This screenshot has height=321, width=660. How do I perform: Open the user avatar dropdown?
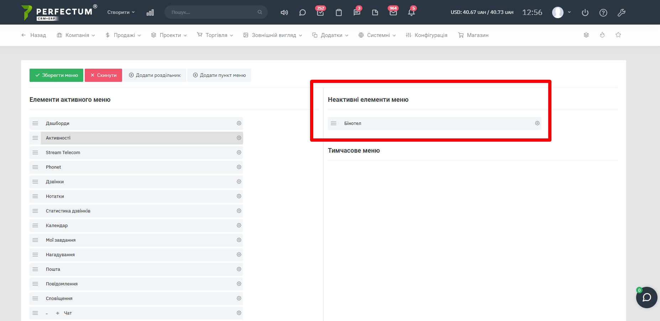point(561,12)
